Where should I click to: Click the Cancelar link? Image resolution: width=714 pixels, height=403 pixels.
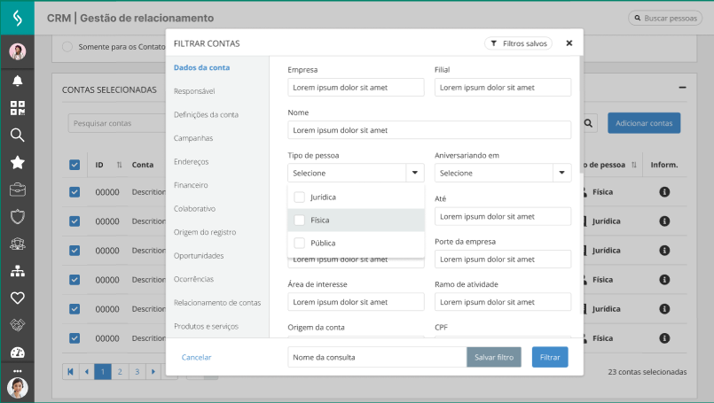(x=196, y=357)
